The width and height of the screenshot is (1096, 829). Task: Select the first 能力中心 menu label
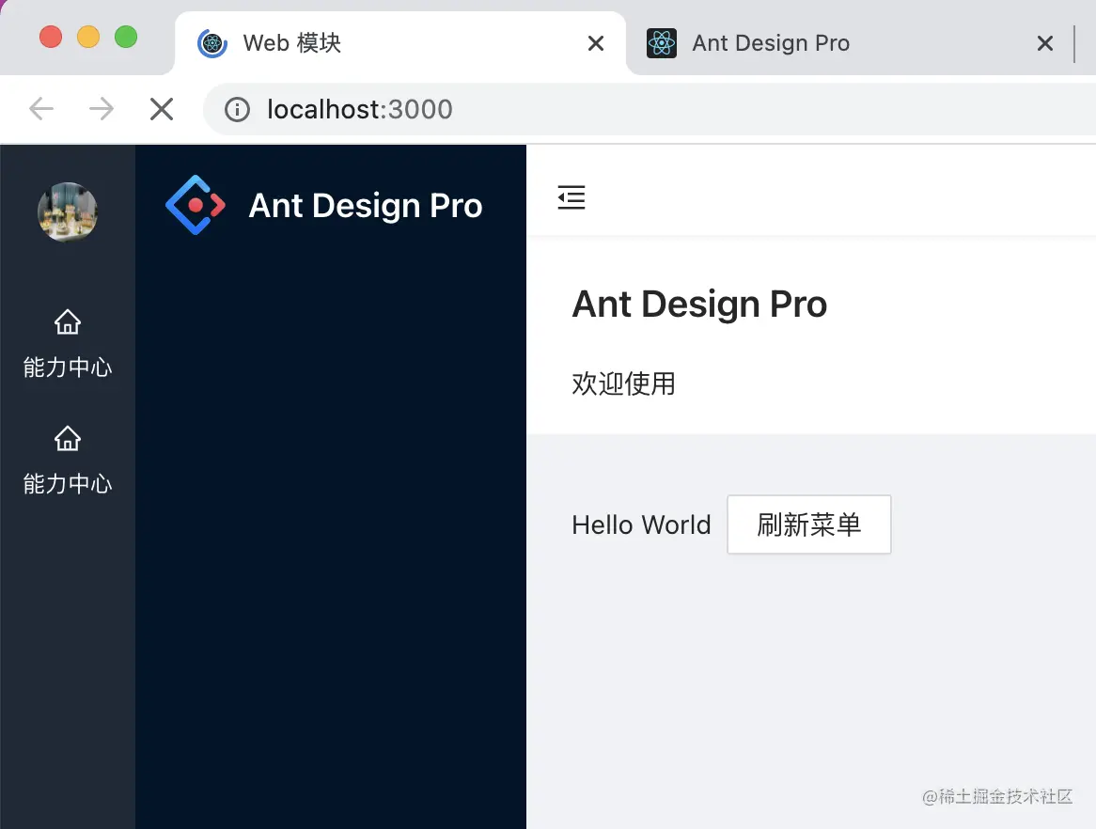(x=68, y=367)
